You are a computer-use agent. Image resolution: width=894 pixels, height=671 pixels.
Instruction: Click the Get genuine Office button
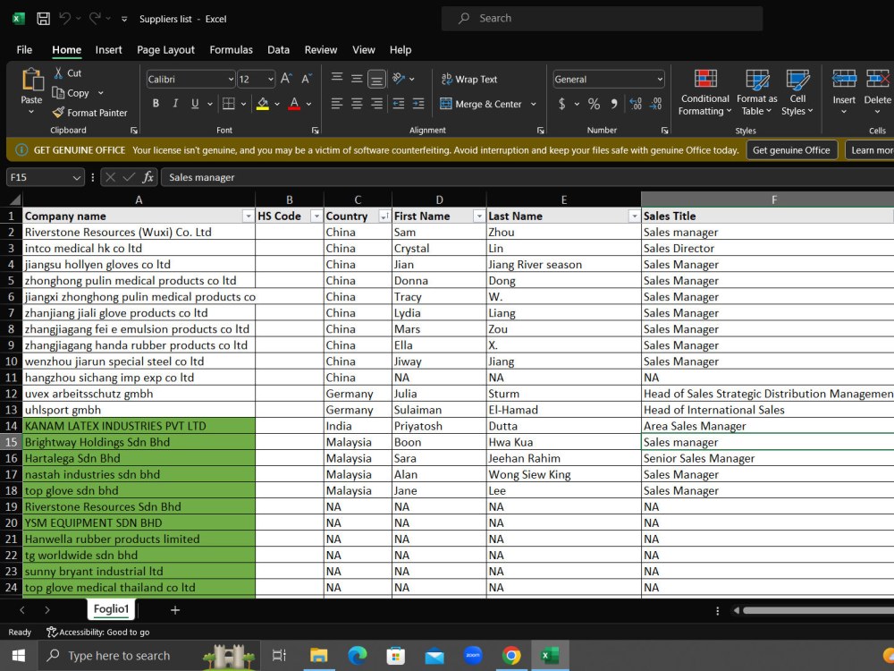point(791,150)
